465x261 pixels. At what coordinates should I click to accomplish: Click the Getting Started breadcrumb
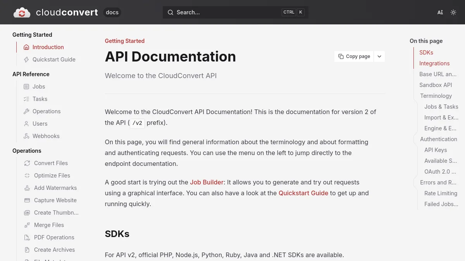(125, 41)
